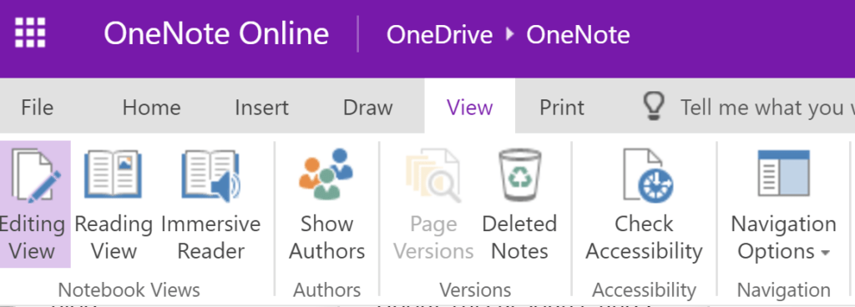The width and height of the screenshot is (855, 307).
Task: Open the OneNote breadcrumb link
Action: tap(578, 35)
